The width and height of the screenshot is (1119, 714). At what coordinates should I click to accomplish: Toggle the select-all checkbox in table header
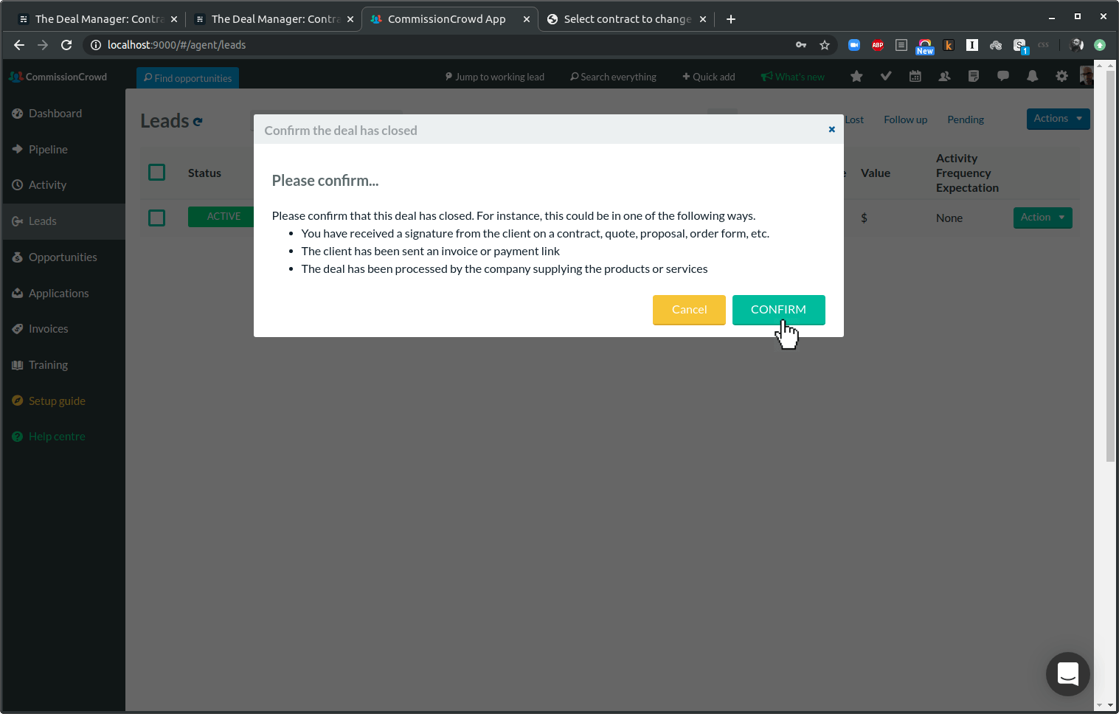(x=157, y=173)
